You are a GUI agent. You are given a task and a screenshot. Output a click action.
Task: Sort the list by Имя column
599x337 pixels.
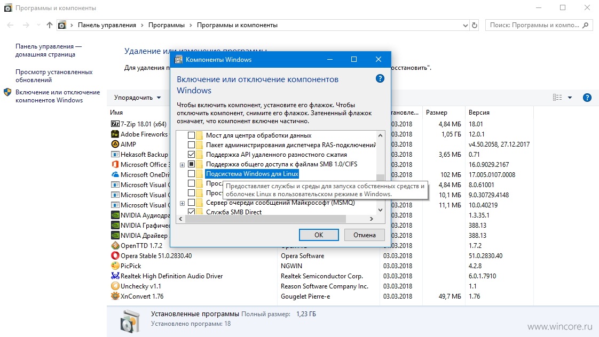(x=116, y=113)
